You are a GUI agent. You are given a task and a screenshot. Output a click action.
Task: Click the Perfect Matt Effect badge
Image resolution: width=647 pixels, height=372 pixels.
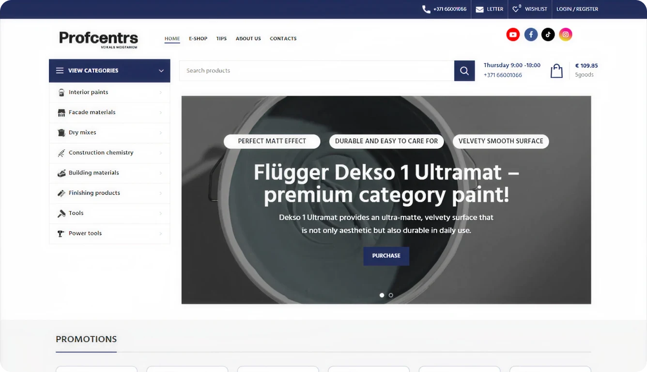[272, 141]
